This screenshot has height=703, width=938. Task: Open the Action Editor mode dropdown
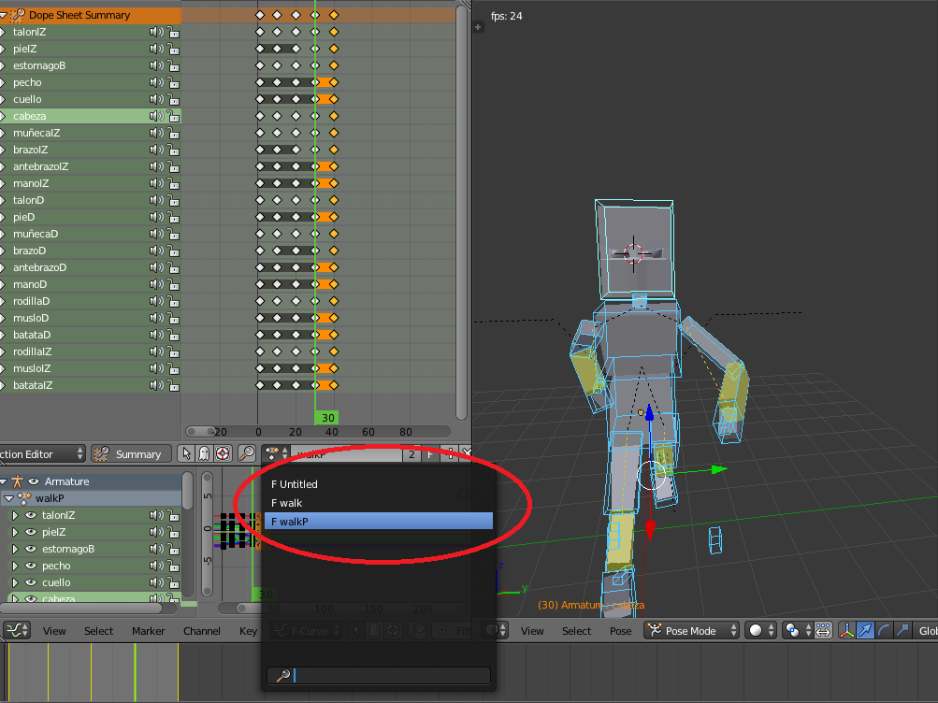point(42,454)
